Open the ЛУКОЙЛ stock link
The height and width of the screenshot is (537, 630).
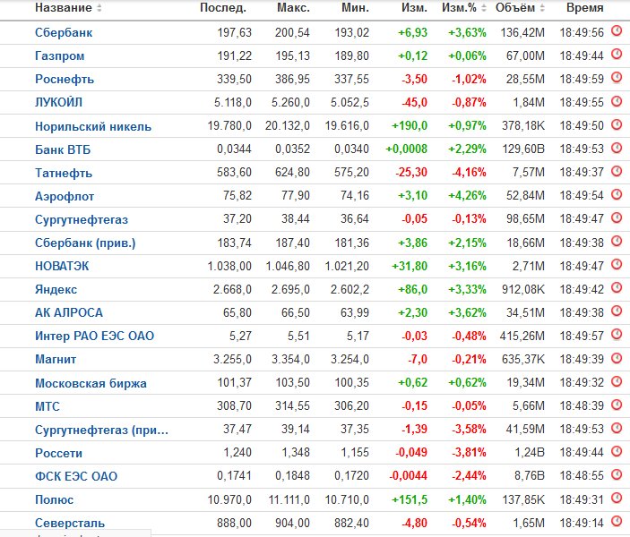click(58, 102)
